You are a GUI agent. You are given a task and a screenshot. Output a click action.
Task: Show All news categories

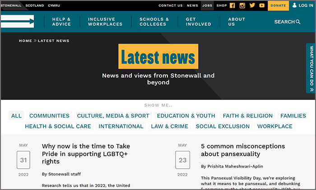(x=16, y=116)
